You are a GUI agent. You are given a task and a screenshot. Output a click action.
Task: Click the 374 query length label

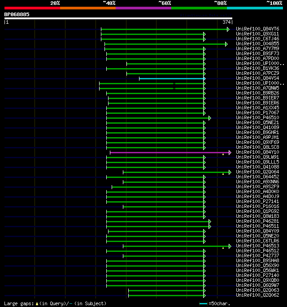click(x=226, y=22)
